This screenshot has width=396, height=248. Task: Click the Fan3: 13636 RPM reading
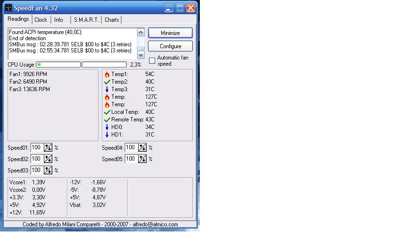(x=30, y=89)
